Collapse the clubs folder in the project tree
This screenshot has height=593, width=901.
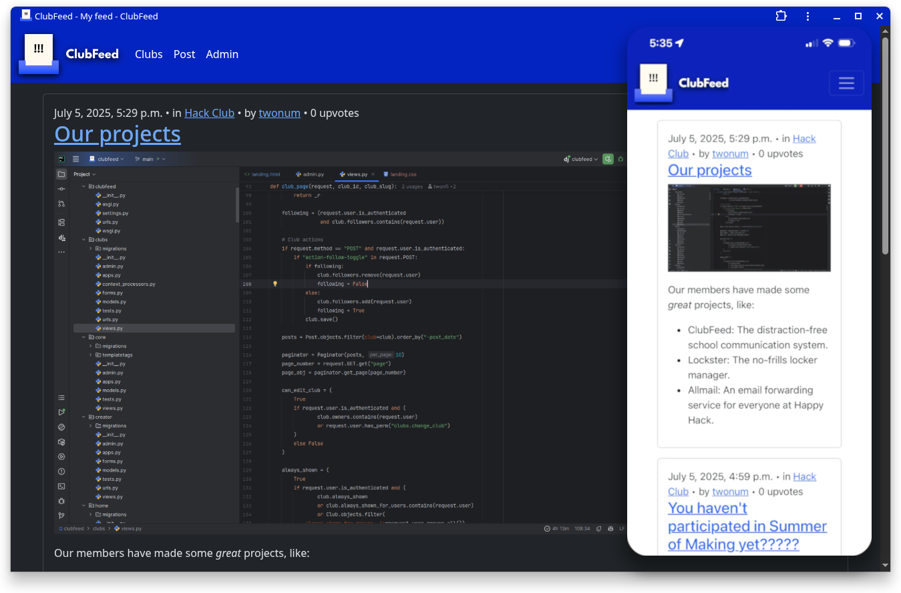pos(83,239)
